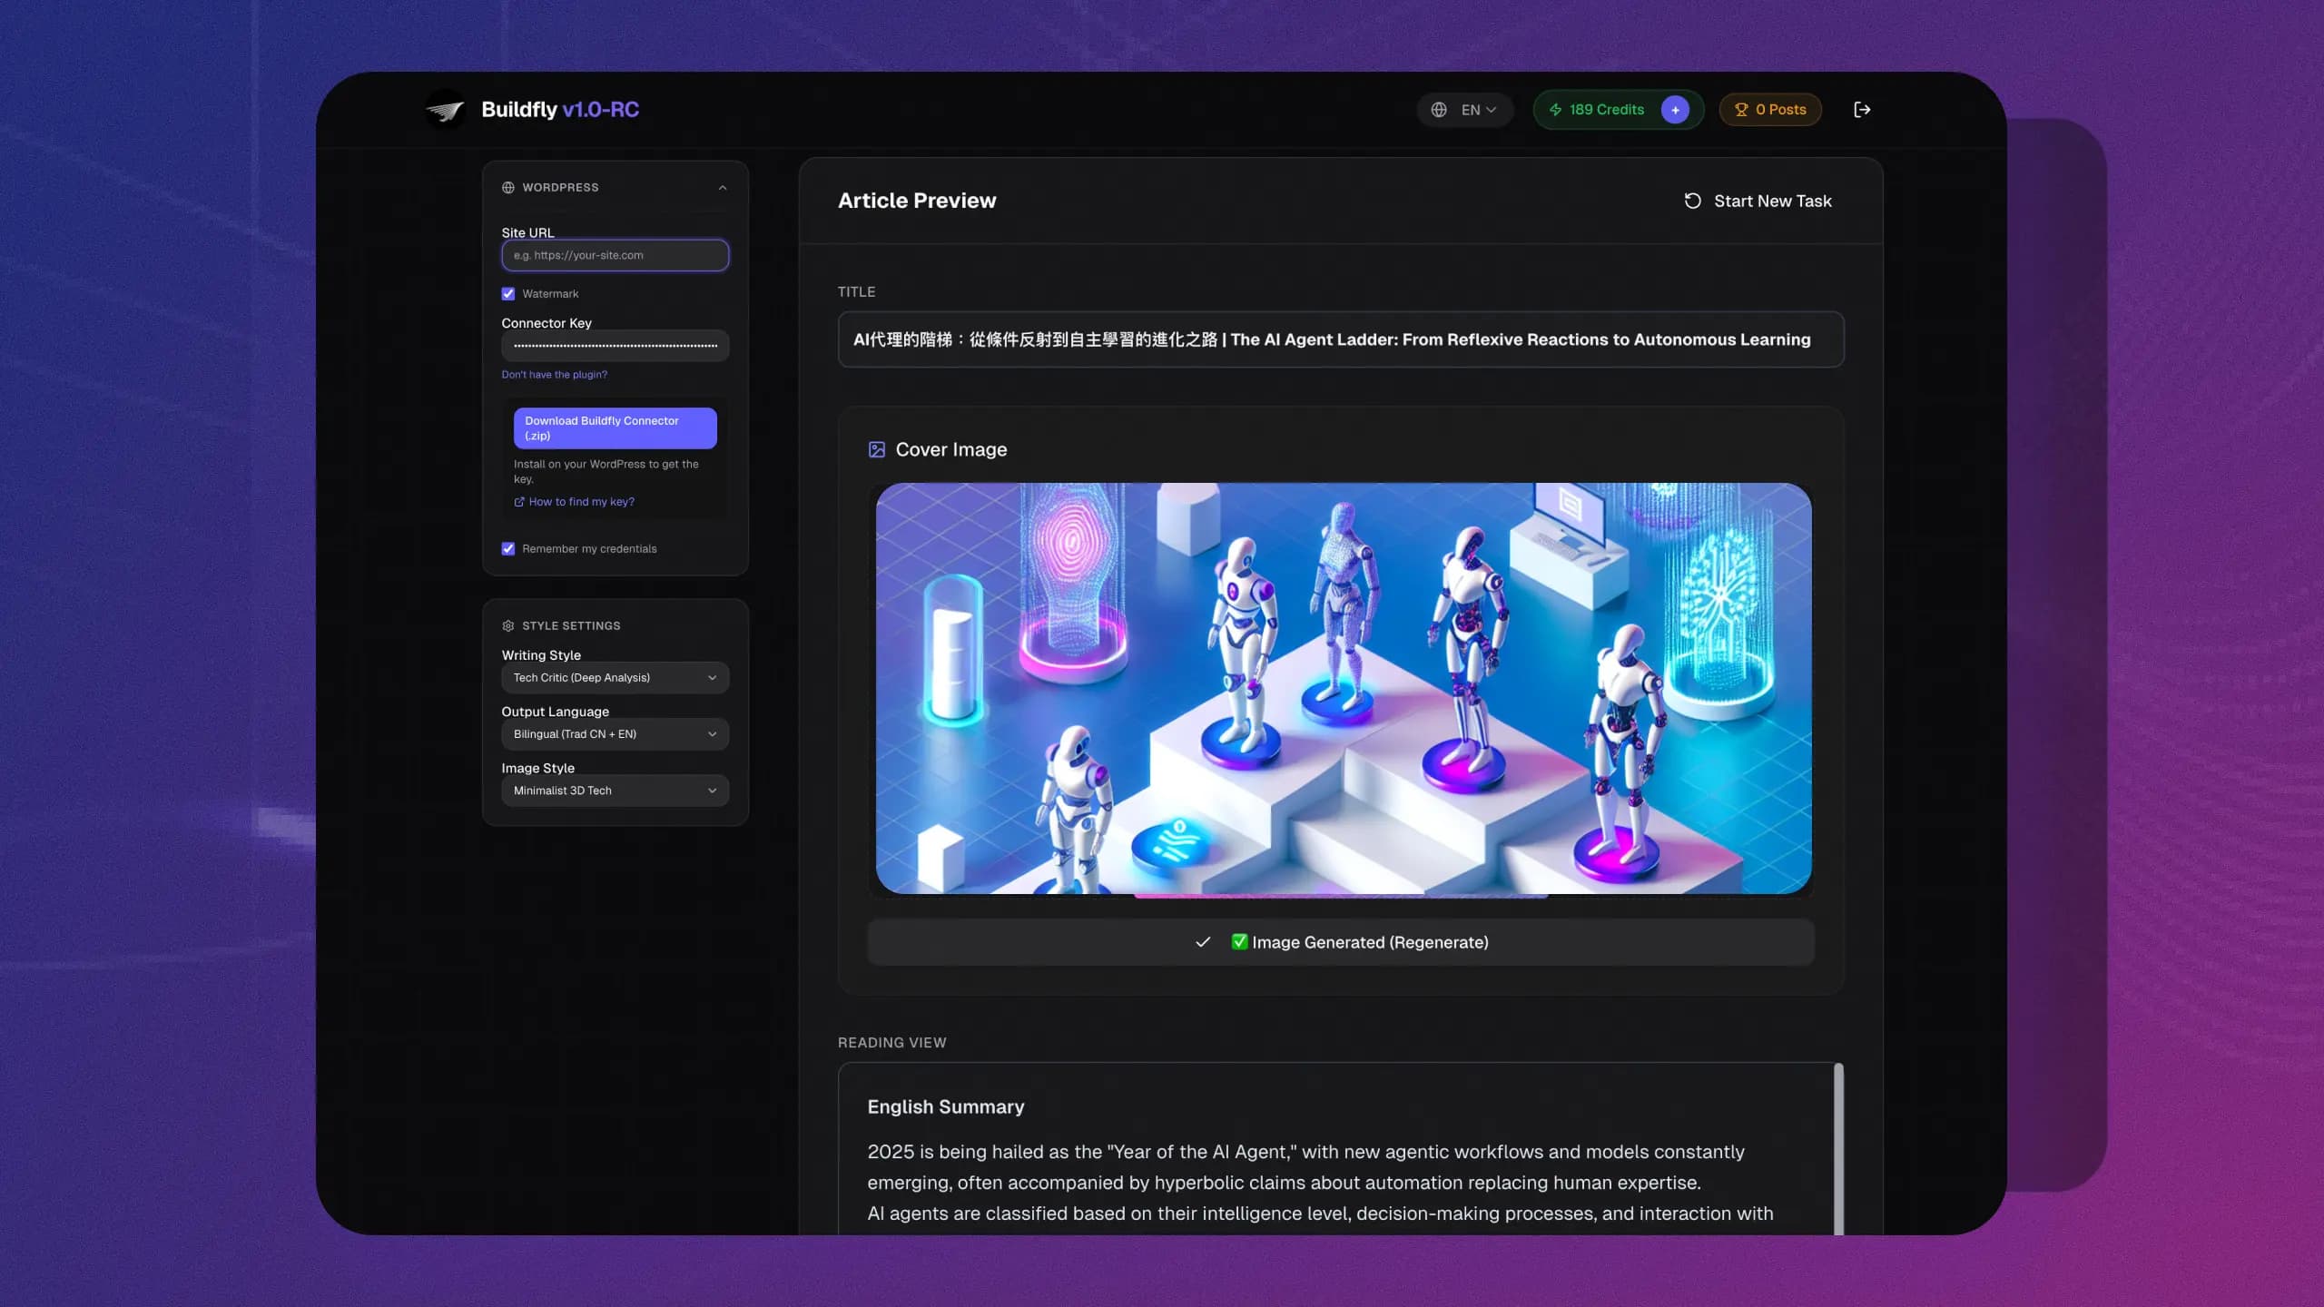Image resolution: width=2324 pixels, height=1307 pixels.
Task: Click the restart icon beside Start New Task
Action: [1693, 201]
